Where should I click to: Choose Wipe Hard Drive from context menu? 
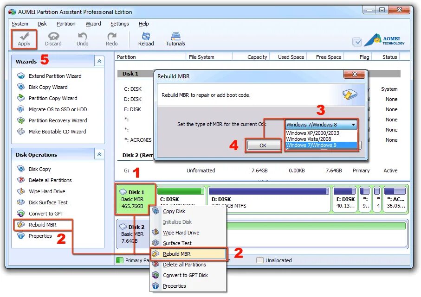coord(188,233)
